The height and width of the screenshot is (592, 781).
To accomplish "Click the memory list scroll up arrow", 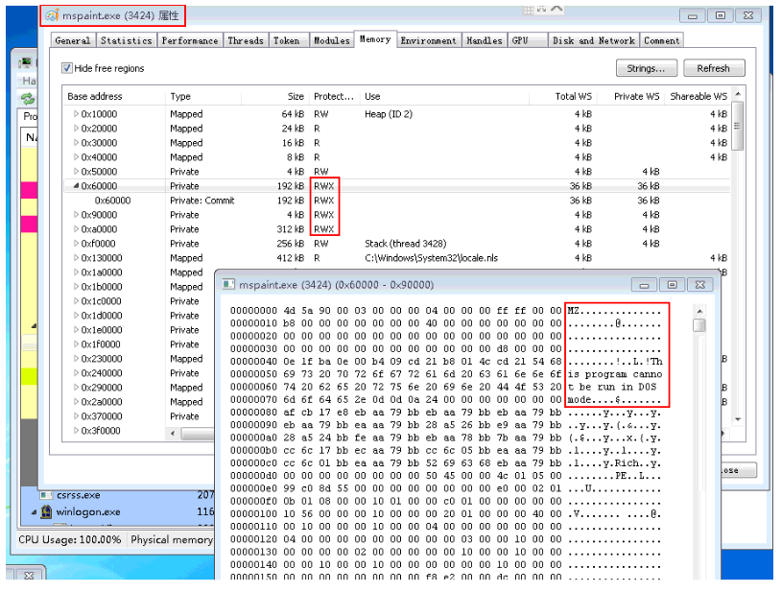I will point(738,94).
